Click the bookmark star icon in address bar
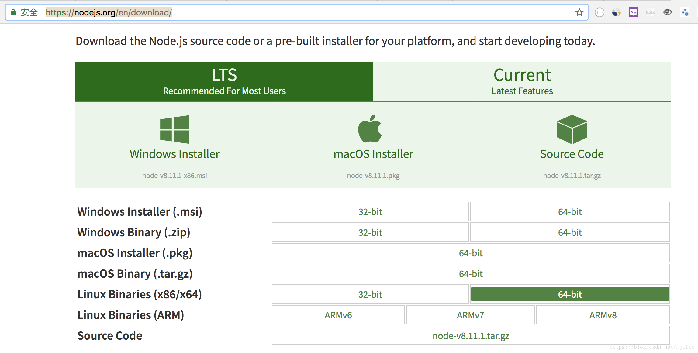 (579, 12)
